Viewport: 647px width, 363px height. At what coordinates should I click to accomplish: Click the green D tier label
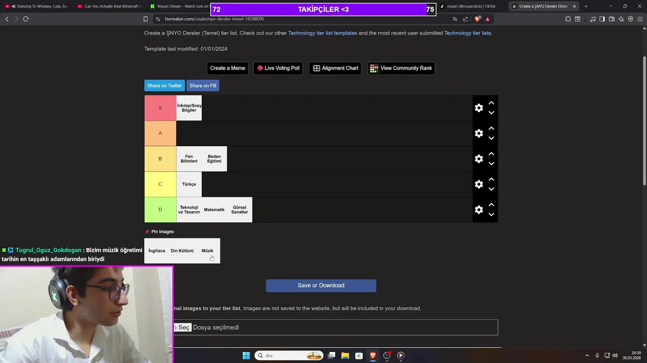pos(160,210)
